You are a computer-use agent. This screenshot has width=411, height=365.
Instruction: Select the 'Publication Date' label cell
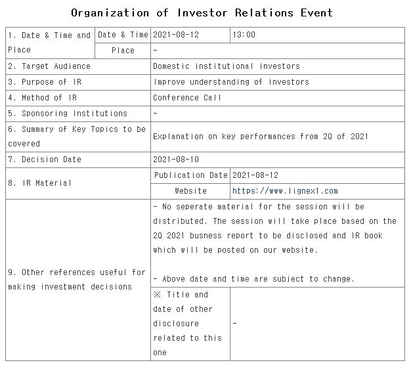tap(190, 175)
